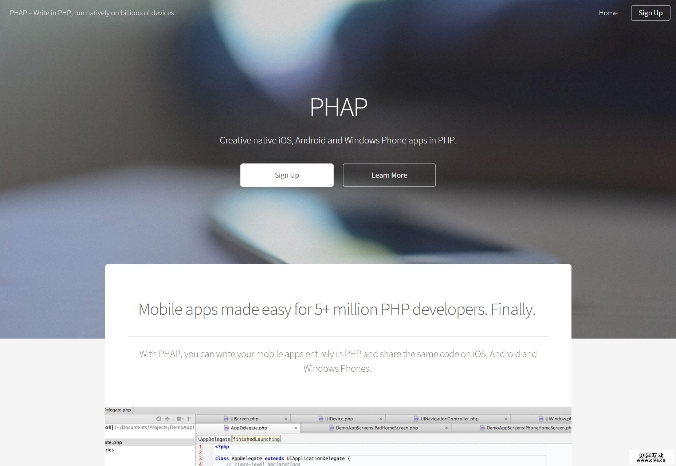
Task: Click the PHP file icon on AppDelegate.php tab
Action: [x=226, y=428]
